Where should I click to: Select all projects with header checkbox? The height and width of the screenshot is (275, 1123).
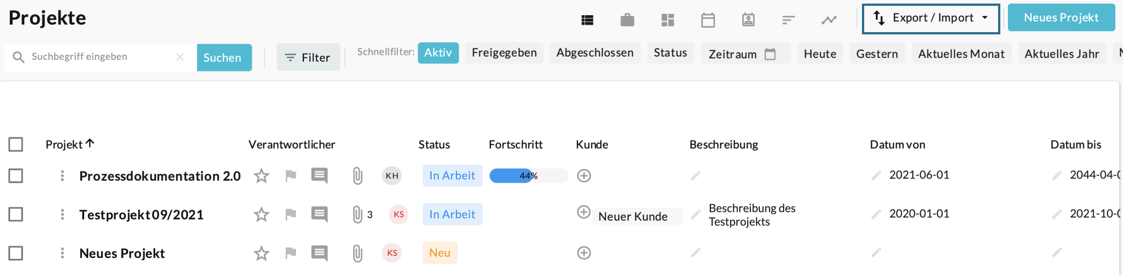[x=16, y=145]
